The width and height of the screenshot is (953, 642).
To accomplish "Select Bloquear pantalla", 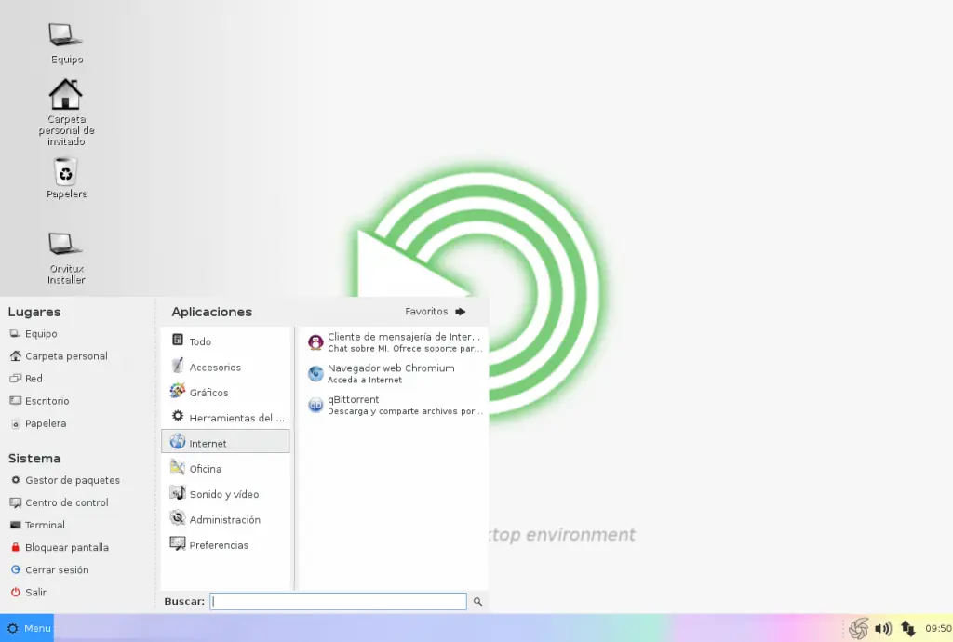I will tap(60, 547).
